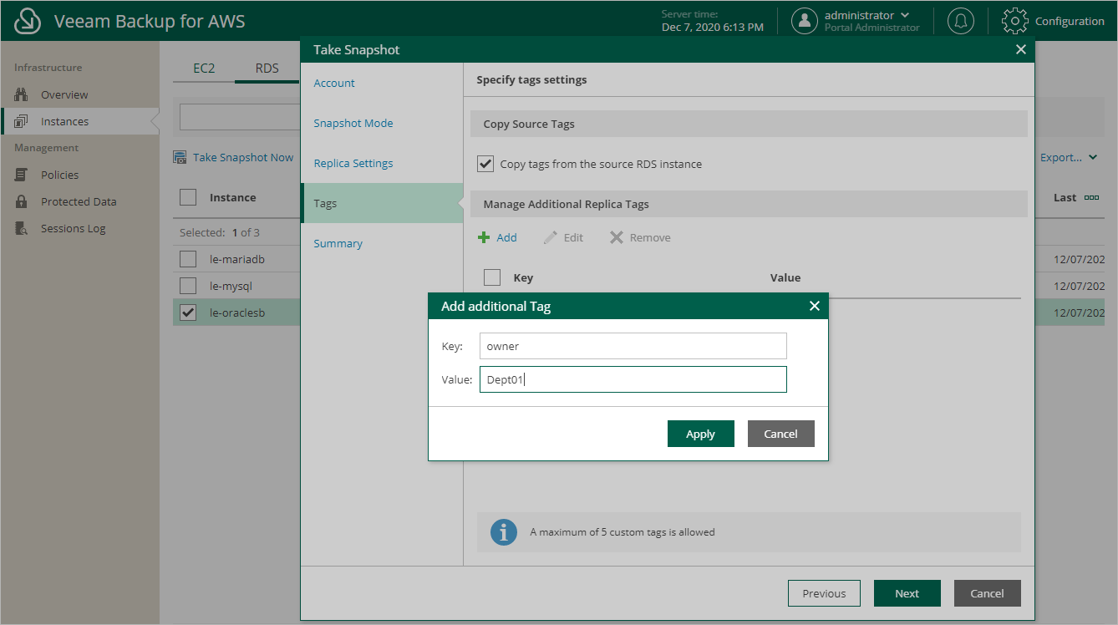Go to the Account wizard step
Screen dimensions: 1118x625
tap(333, 83)
